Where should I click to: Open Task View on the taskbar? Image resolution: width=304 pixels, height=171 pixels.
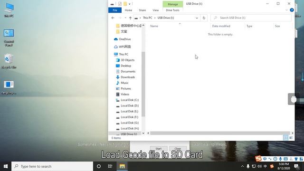pyautogui.click(x=110, y=166)
